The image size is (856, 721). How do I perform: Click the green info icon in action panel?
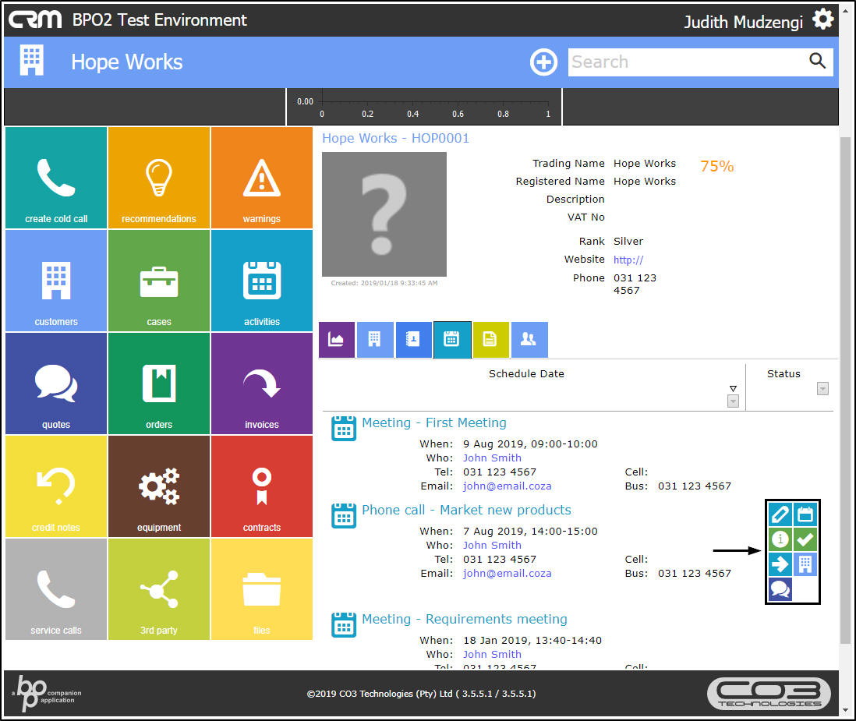pos(780,539)
